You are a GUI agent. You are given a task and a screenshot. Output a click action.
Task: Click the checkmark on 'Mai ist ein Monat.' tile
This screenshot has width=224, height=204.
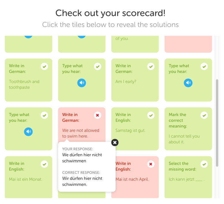pyautogui.click(x=44, y=164)
